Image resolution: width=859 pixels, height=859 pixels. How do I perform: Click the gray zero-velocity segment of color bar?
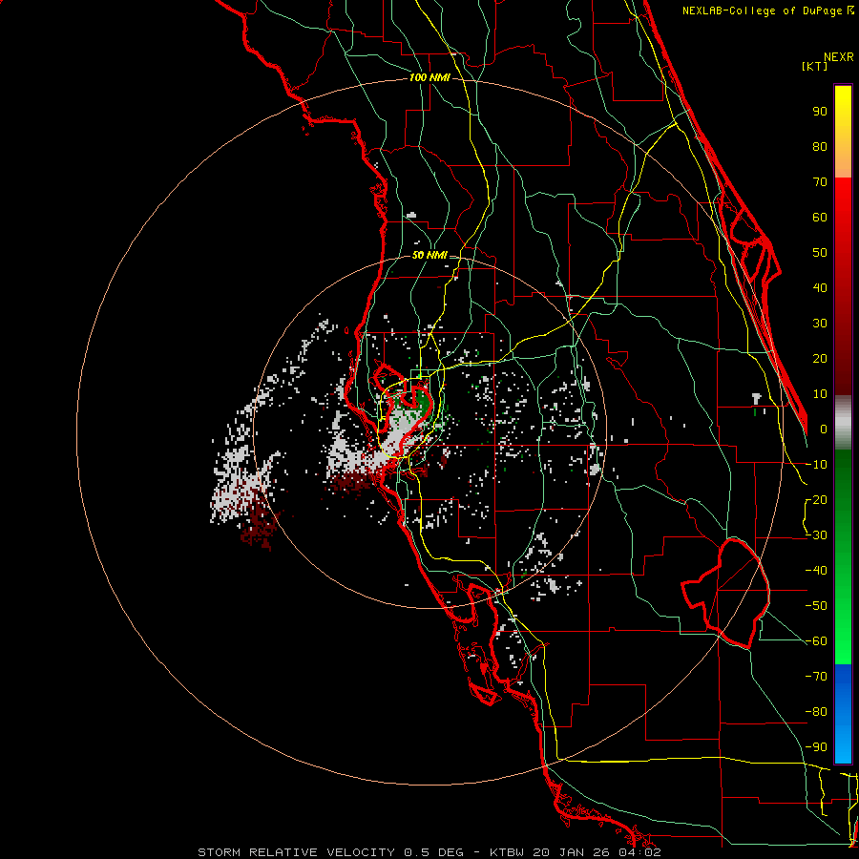843,422
